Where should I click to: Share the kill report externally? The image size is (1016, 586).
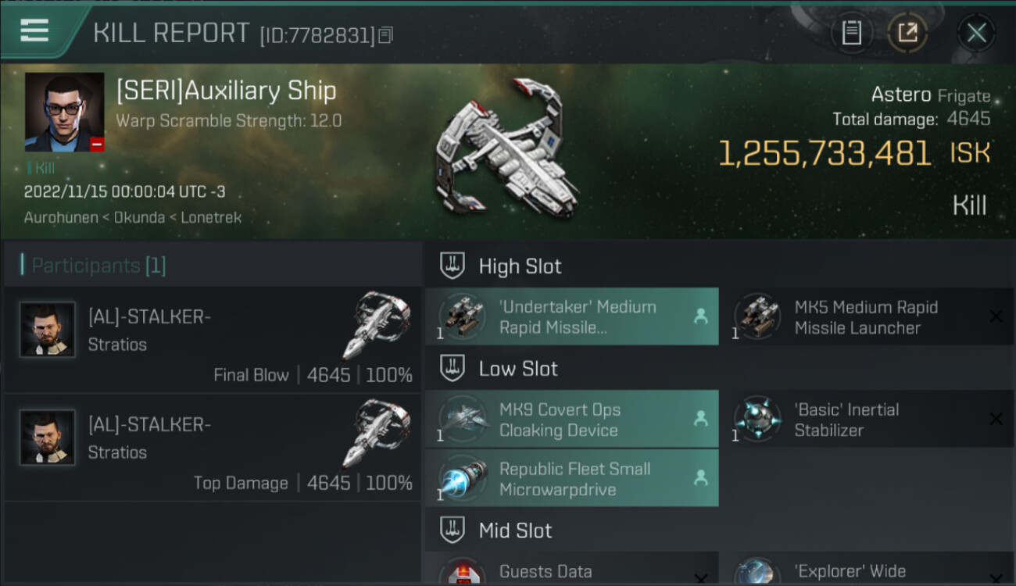[x=907, y=33]
